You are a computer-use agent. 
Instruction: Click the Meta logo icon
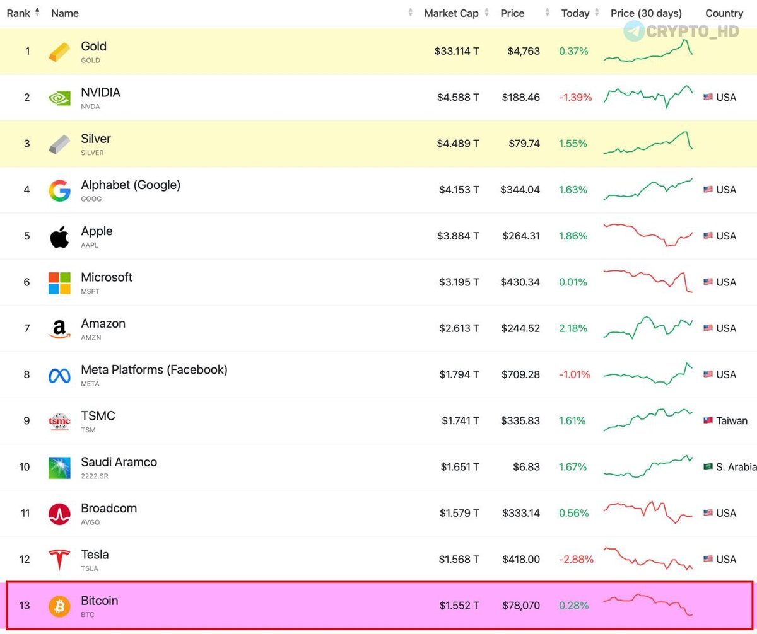tap(59, 376)
